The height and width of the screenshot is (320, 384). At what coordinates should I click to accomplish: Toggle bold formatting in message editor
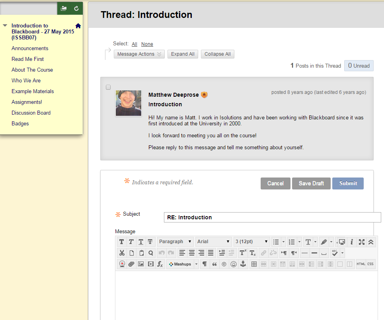pyautogui.click(x=122, y=242)
